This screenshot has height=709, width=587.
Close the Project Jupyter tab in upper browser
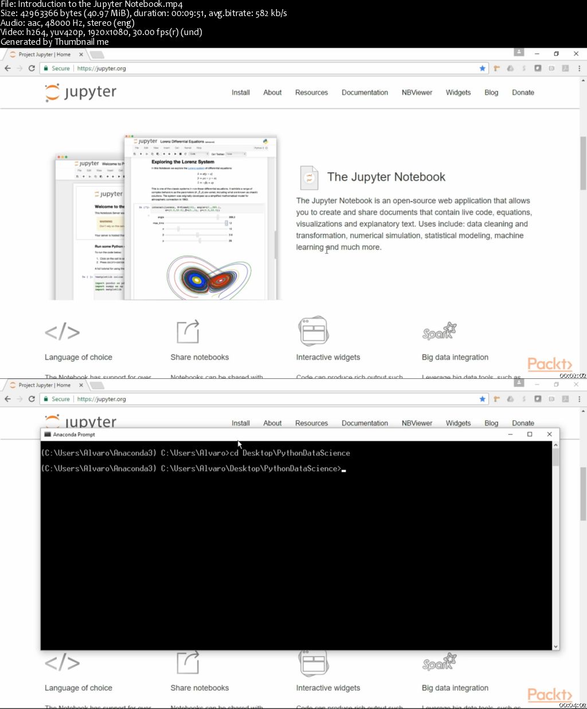point(81,55)
